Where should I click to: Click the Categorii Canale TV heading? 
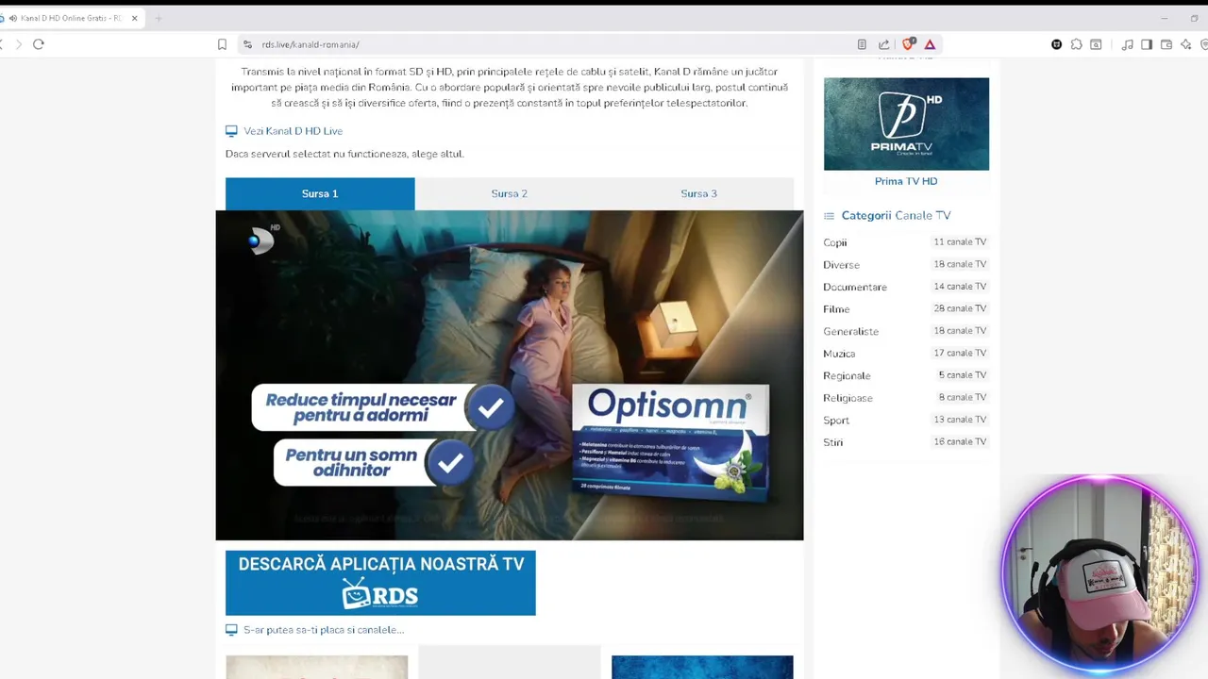[896, 215]
